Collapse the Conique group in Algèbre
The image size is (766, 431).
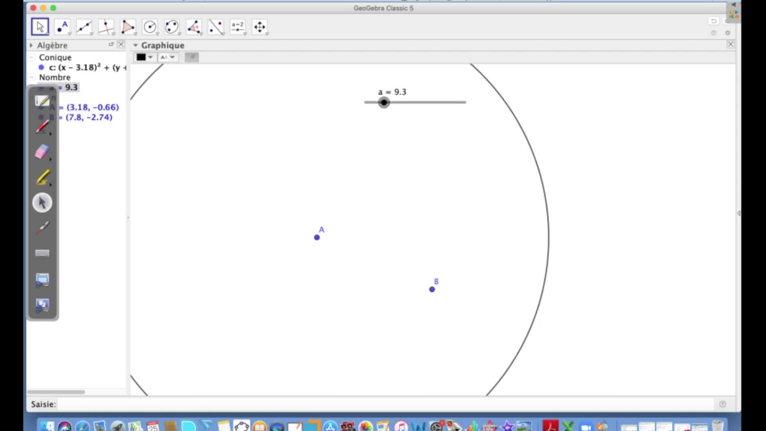(32, 57)
